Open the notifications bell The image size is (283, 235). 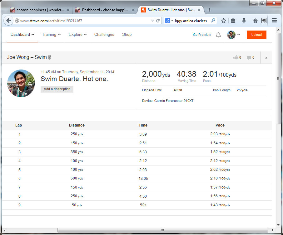pos(218,35)
